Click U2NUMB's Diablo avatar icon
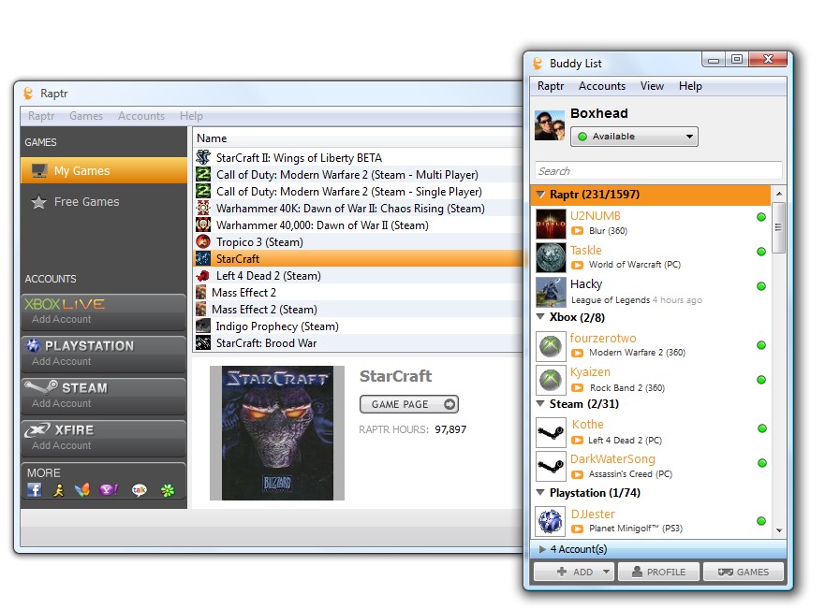This screenshot has width=840, height=609. pyautogui.click(x=551, y=225)
